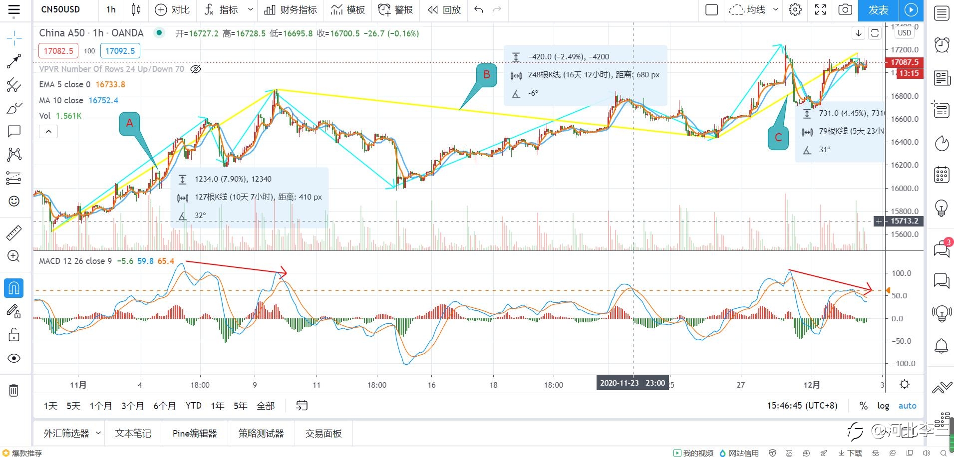Open the chart patterns tool
This screenshot has width=954, height=457.
(x=14, y=154)
